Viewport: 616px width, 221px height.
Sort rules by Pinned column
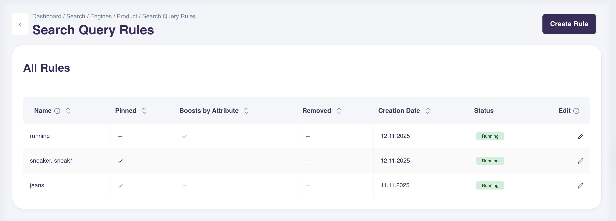point(144,111)
